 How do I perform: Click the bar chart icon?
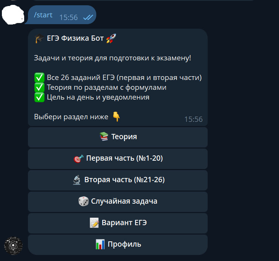pyautogui.click(x=100, y=244)
